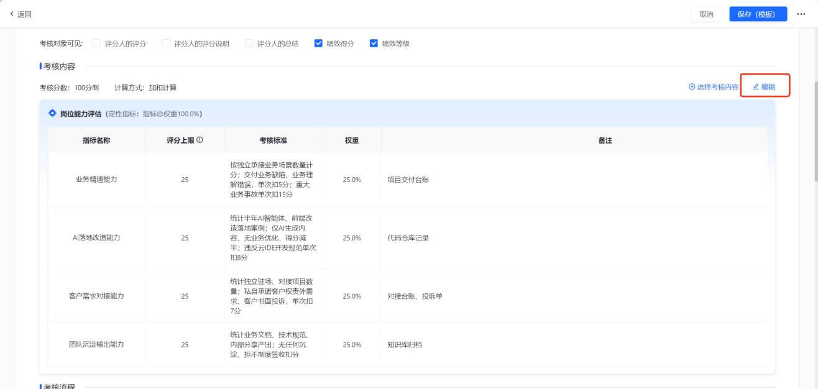Uncheck the 绩效等级 checkbox
The image size is (818, 389).
coord(374,43)
